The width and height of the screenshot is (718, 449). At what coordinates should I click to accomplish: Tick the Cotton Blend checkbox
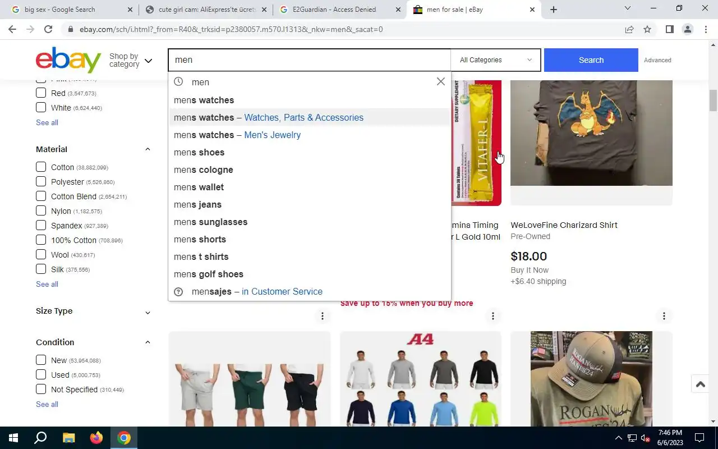pyautogui.click(x=41, y=196)
